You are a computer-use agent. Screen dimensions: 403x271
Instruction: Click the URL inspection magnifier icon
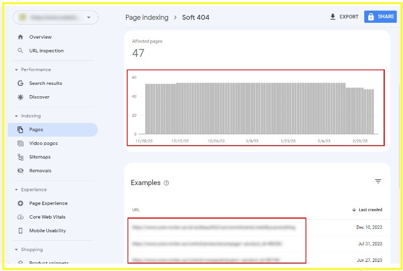pos(21,51)
